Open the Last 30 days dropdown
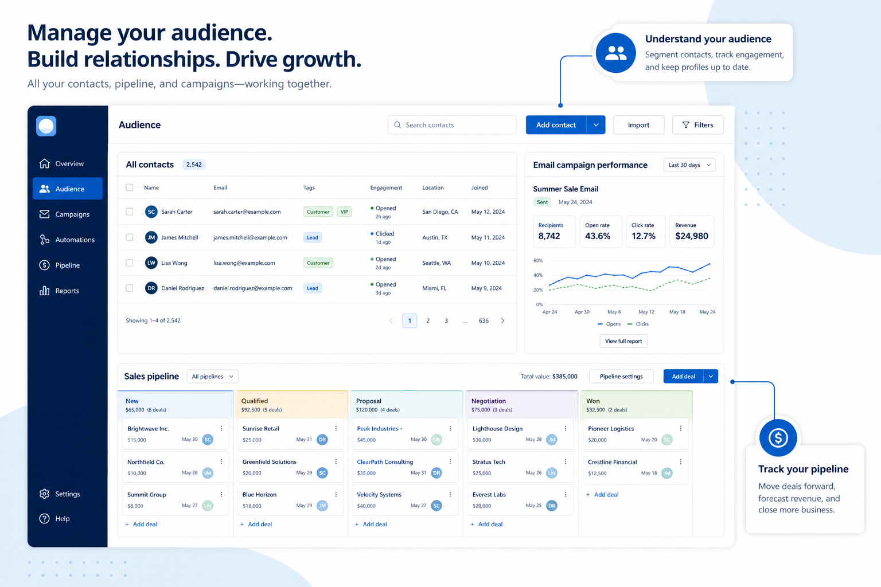This screenshot has height=587, width=881. pyautogui.click(x=689, y=165)
